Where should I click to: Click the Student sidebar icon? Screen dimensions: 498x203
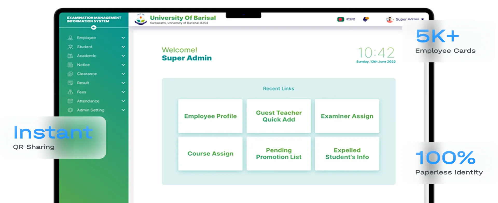point(70,47)
